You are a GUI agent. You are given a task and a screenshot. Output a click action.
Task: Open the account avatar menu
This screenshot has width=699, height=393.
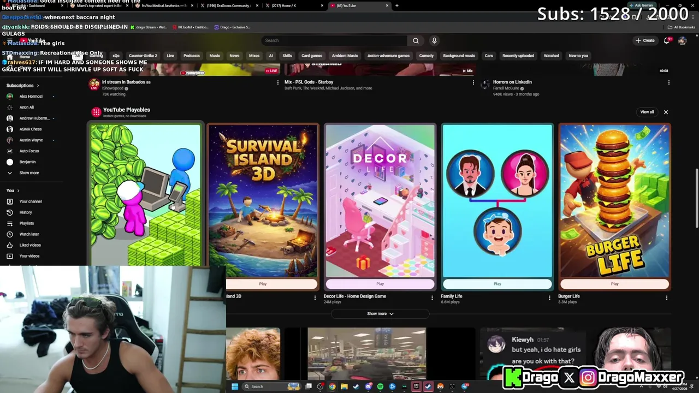click(x=682, y=40)
